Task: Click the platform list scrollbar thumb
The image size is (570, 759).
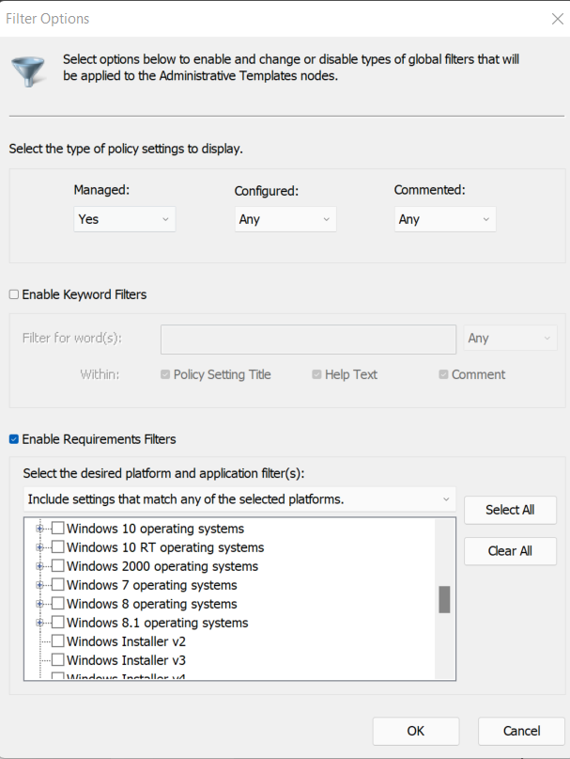Action: 444,599
